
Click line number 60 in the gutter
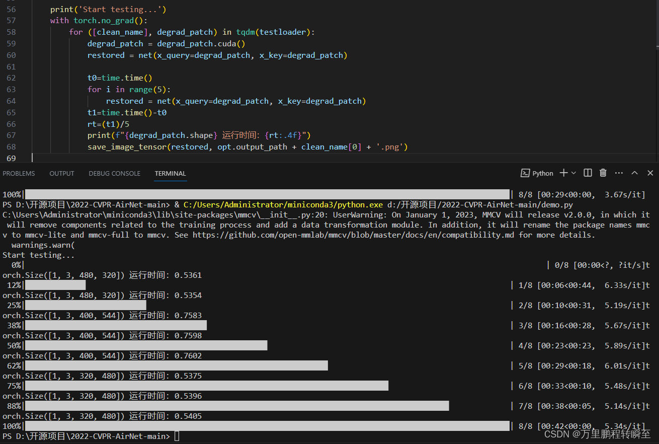tap(11, 55)
